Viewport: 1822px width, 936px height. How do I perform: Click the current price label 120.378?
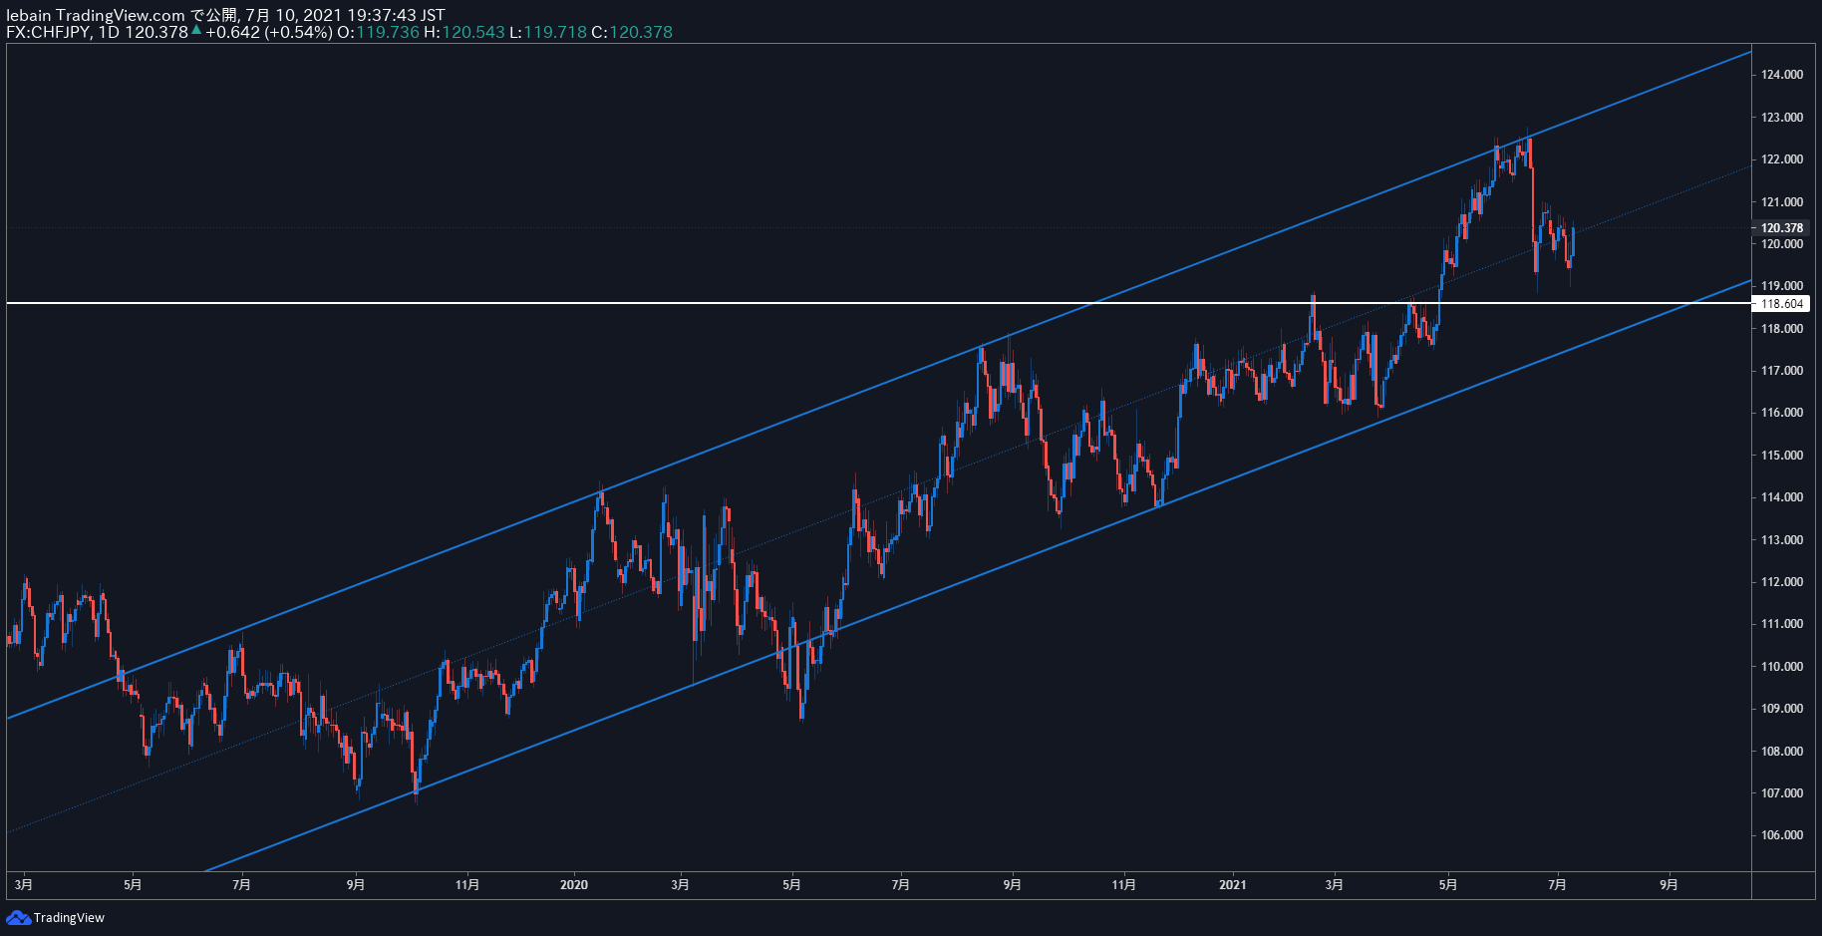[x=1782, y=227]
